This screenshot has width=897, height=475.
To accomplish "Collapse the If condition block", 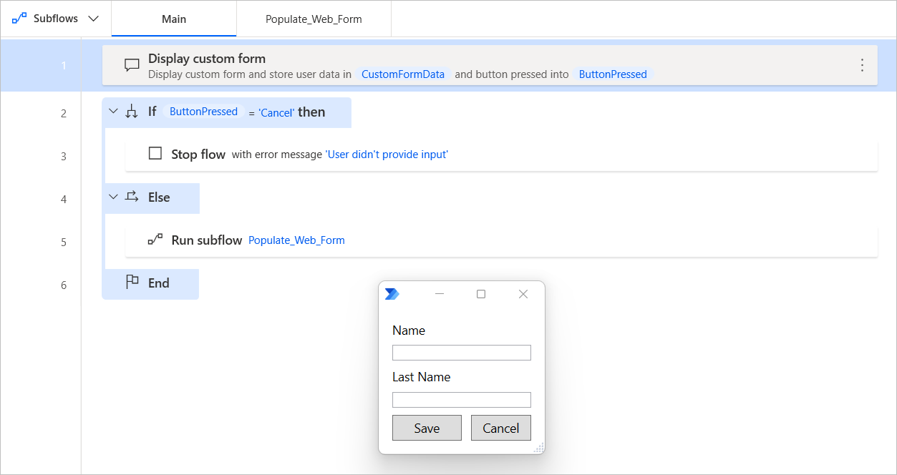I will point(112,111).
